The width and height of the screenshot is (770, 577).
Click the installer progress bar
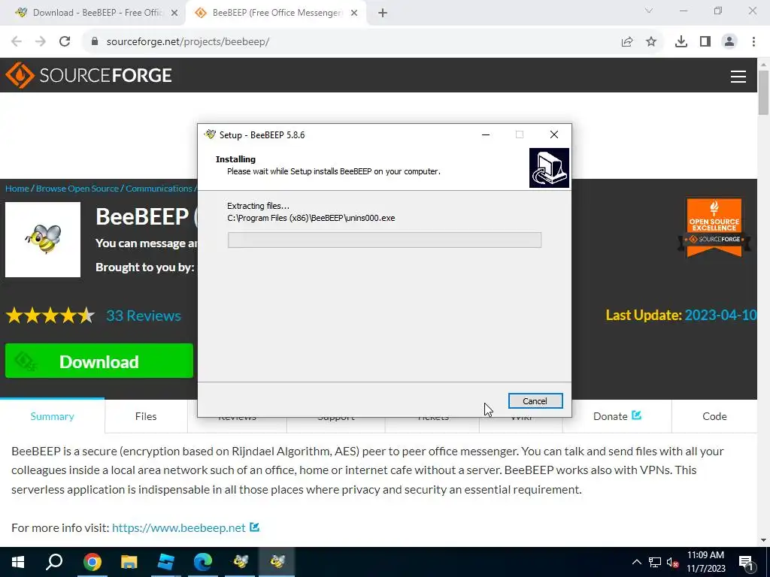coord(384,240)
